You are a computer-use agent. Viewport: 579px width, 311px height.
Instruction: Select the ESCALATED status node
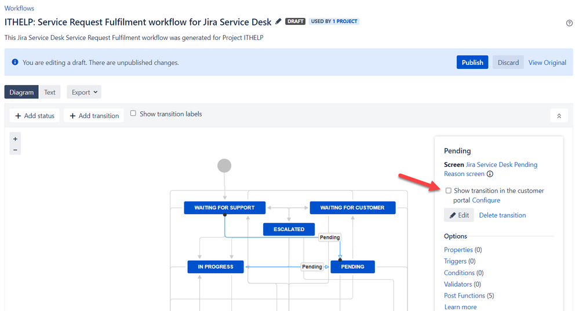pos(289,229)
